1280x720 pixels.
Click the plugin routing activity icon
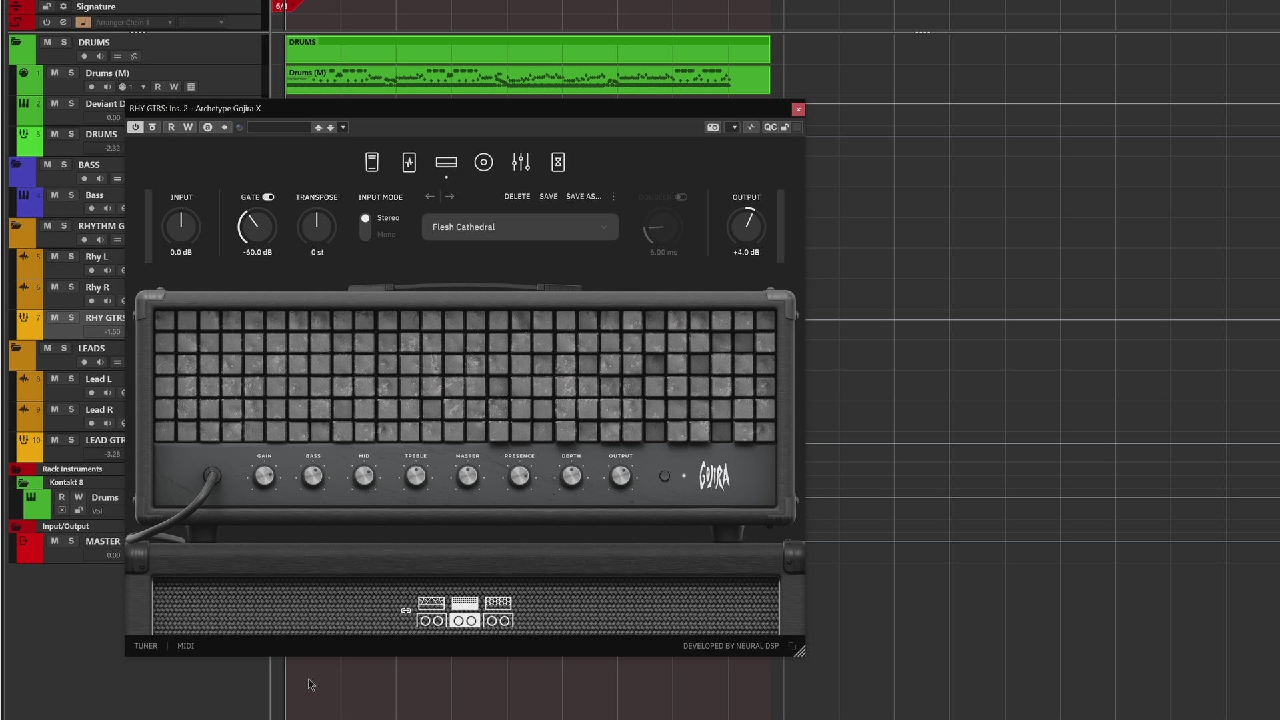pyautogui.click(x=751, y=127)
